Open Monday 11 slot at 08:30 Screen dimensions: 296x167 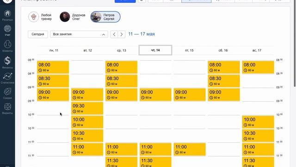click(53, 81)
